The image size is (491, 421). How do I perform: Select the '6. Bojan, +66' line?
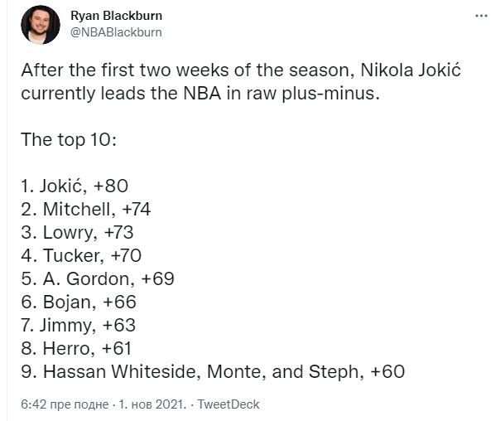(79, 302)
